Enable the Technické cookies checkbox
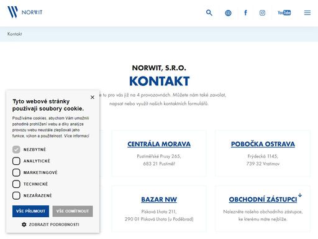318x239 pixels. (x=16, y=184)
